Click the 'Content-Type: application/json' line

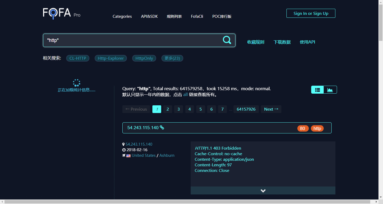[224, 159]
